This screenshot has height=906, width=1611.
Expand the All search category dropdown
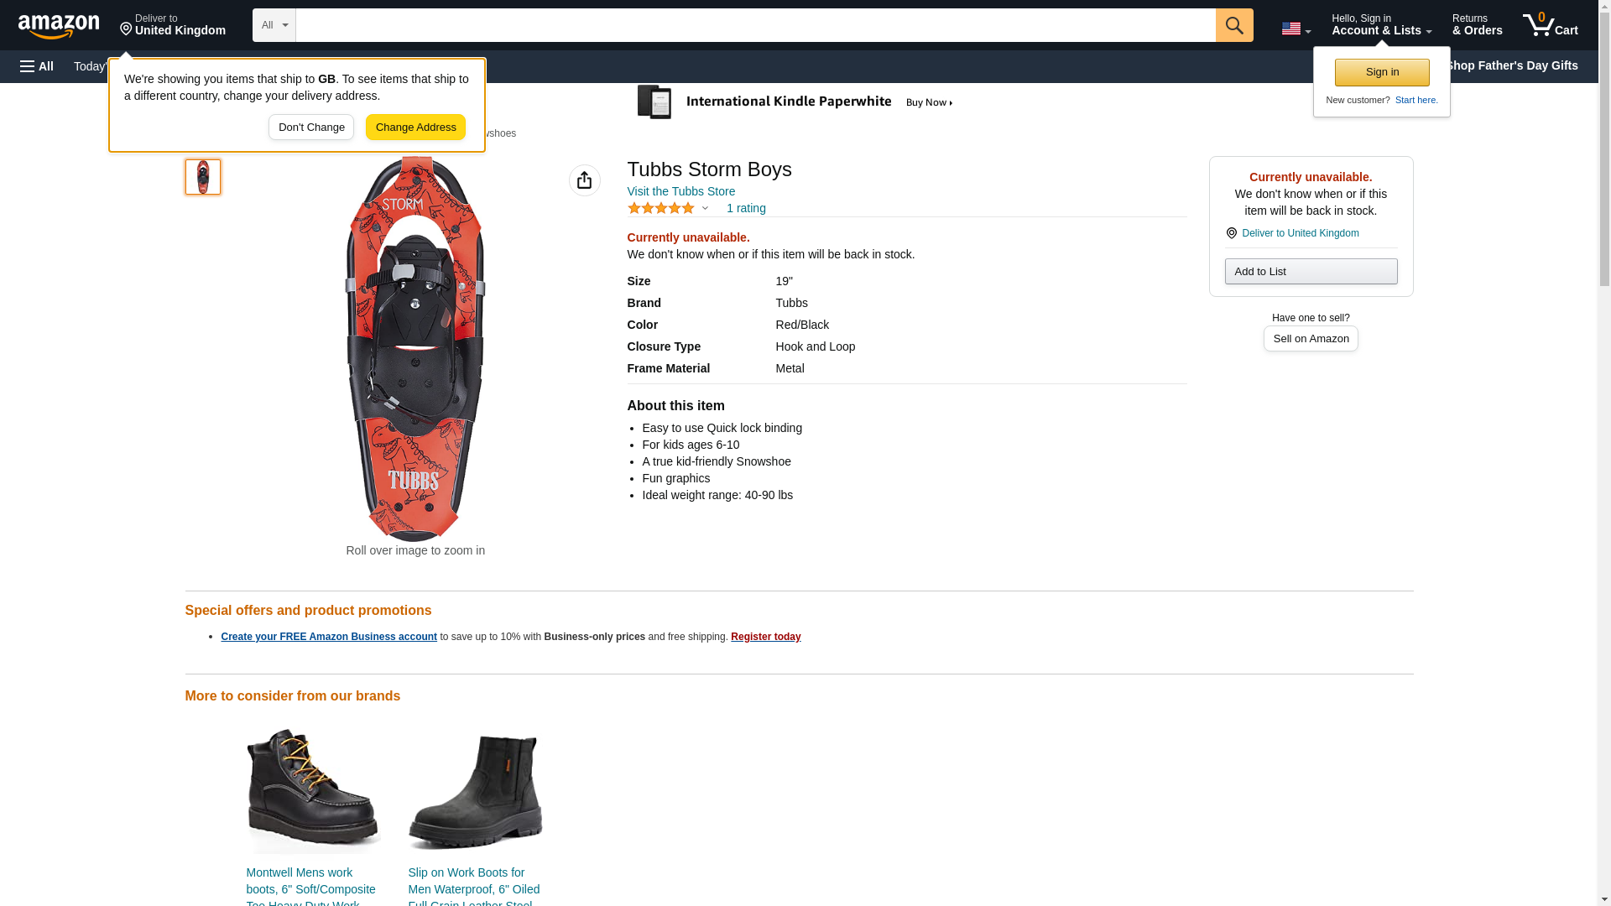[x=274, y=25]
